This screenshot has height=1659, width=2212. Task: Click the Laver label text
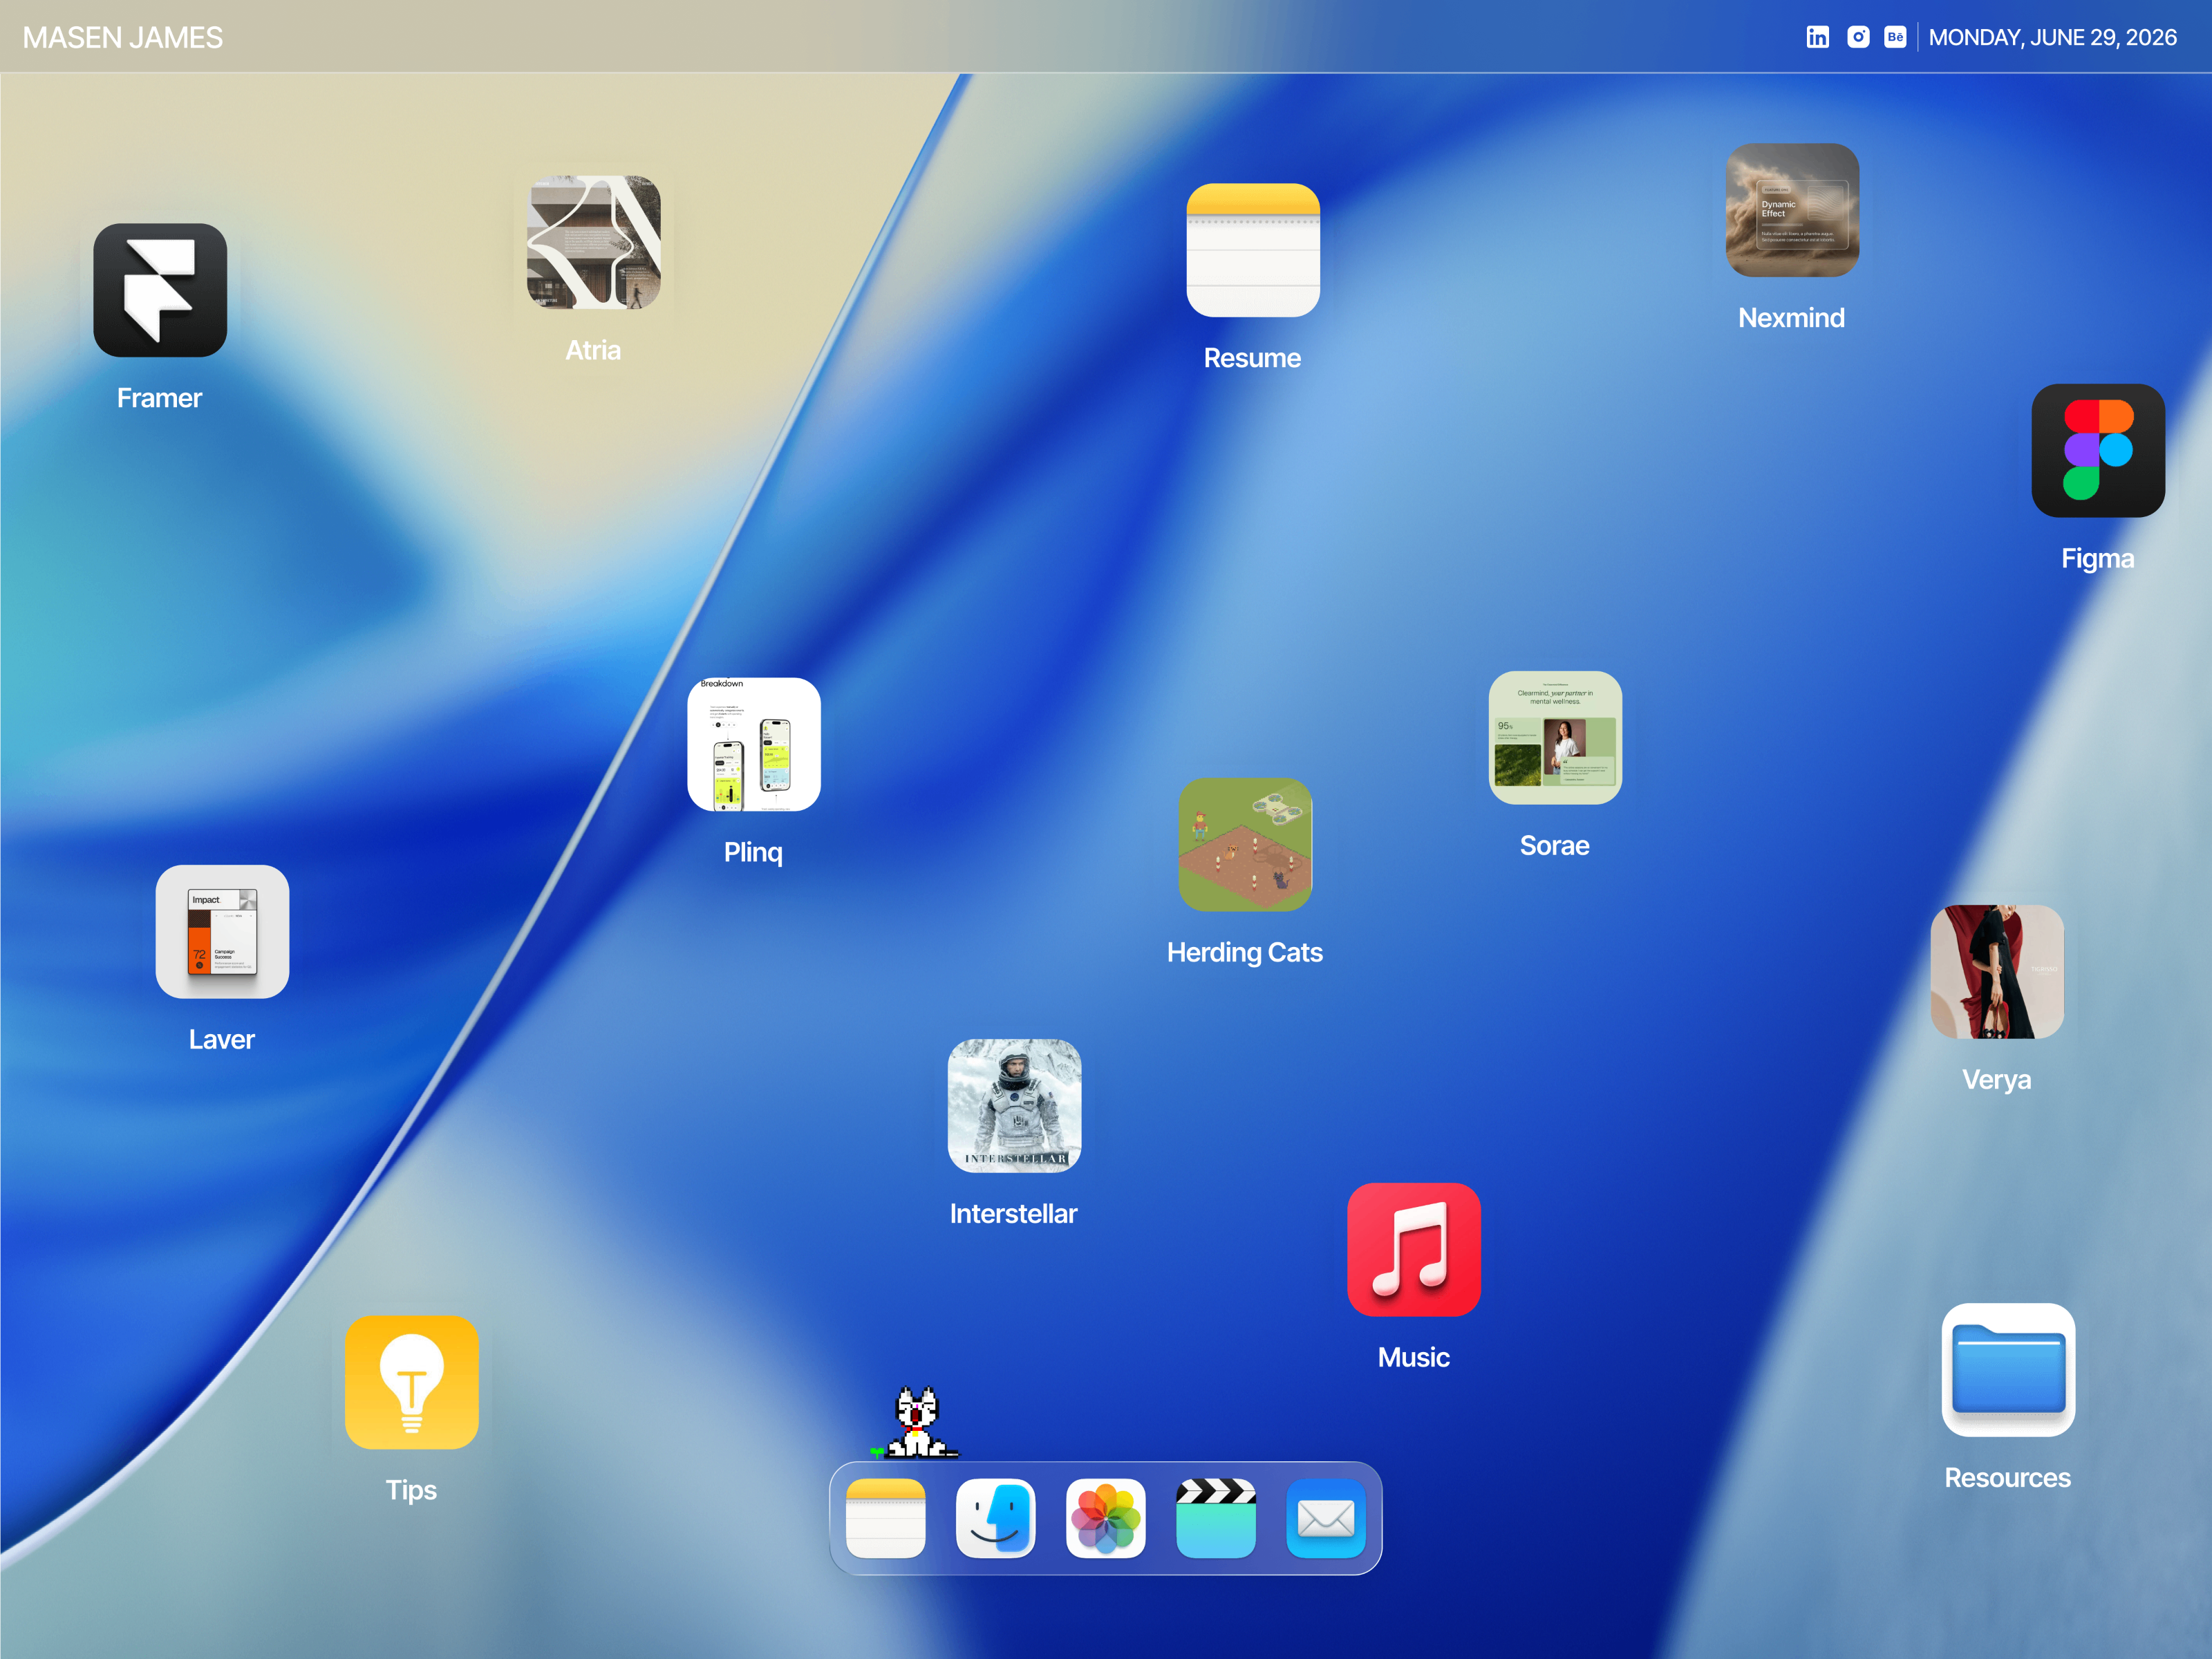coord(222,1039)
